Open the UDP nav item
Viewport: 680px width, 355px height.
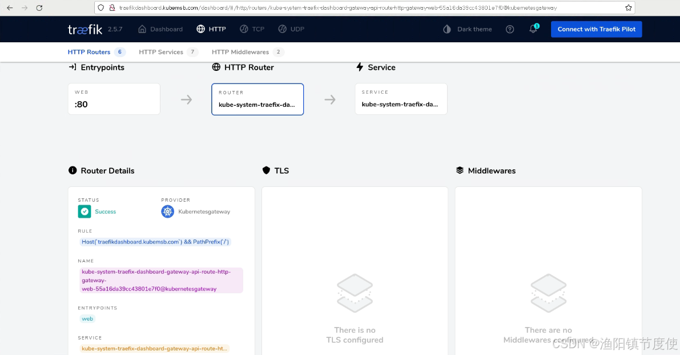click(291, 29)
